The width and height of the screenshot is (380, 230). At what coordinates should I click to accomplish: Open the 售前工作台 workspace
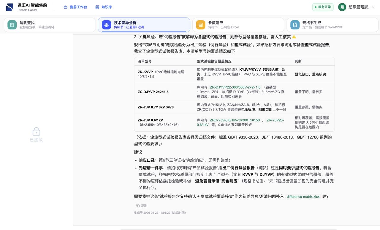click(75, 7)
